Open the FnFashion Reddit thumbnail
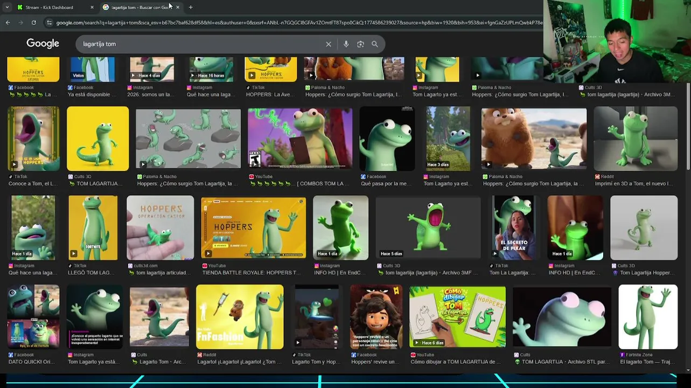The image size is (691, 388). (240, 316)
